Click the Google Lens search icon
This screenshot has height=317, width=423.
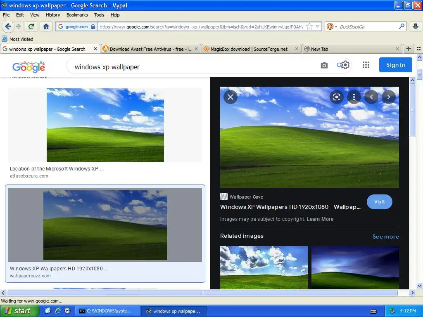pyautogui.click(x=336, y=97)
